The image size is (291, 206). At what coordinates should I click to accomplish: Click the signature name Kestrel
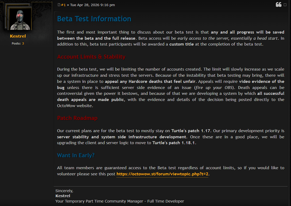tap(63, 196)
